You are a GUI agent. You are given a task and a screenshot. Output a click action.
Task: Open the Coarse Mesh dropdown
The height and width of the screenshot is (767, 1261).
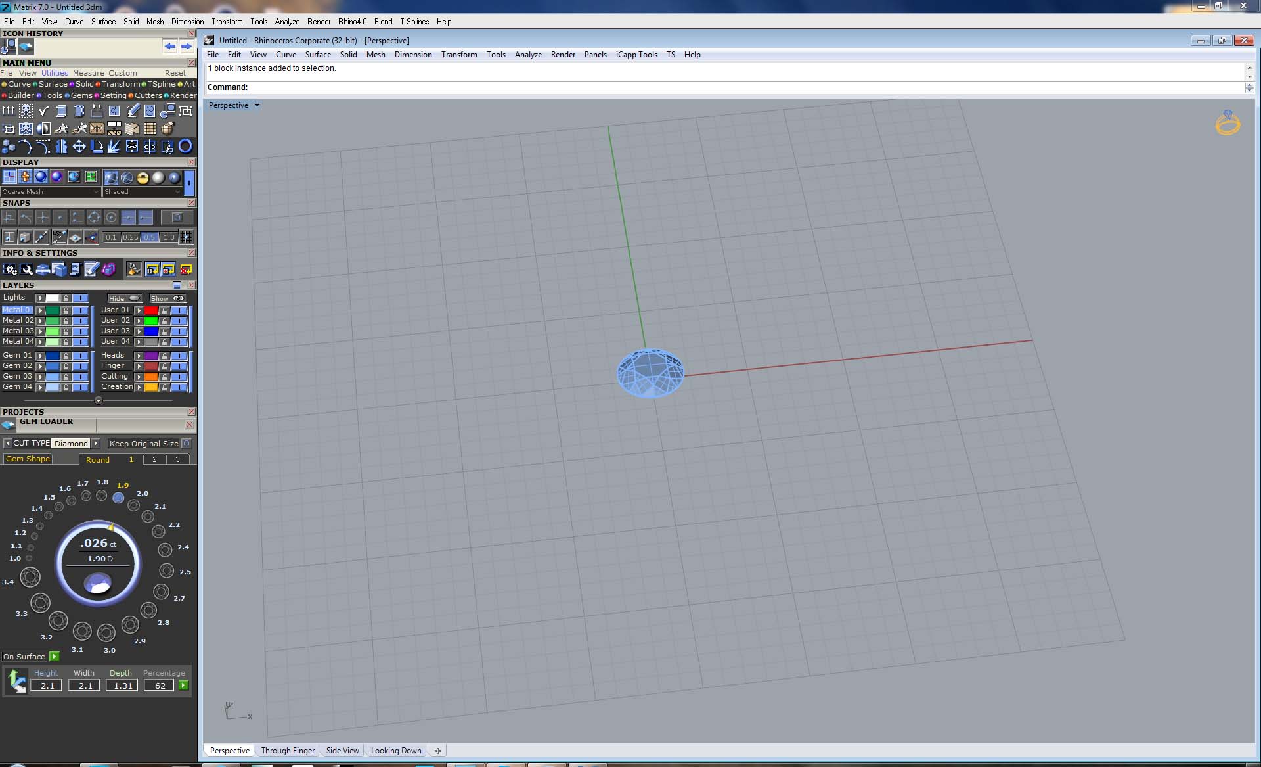(50, 192)
